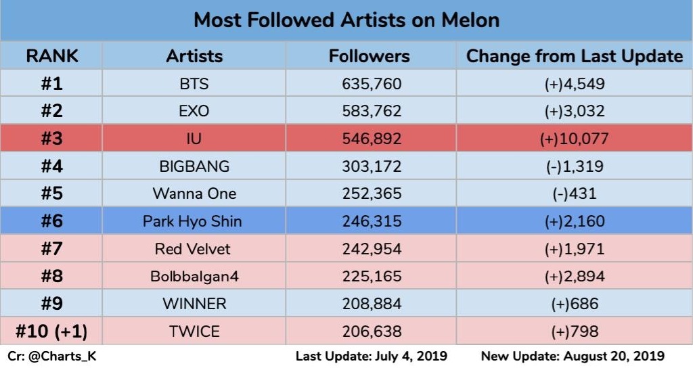Click Park Hyo Shin's follower count 246,315

click(372, 221)
